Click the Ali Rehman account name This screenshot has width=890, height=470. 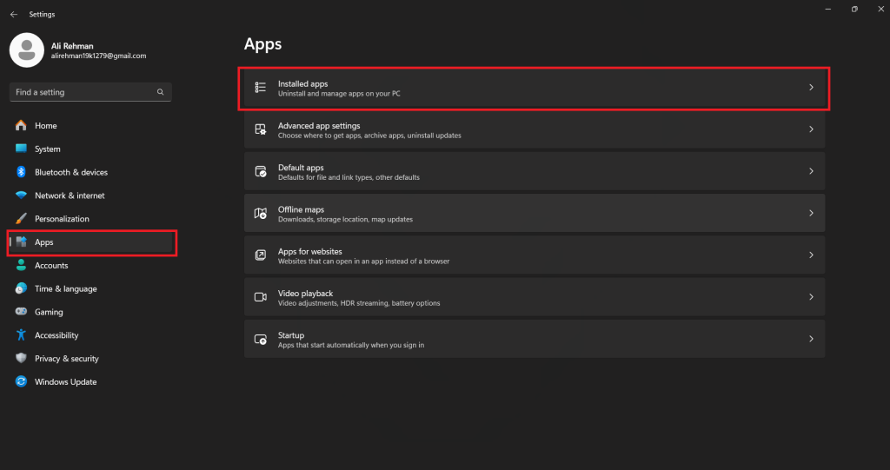point(72,46)
